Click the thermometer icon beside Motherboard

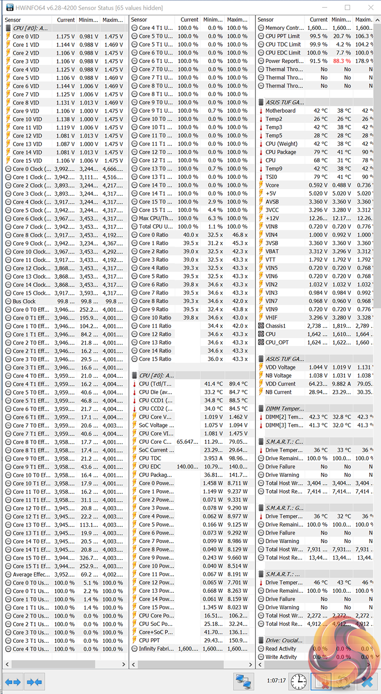(x=261, y=111)
